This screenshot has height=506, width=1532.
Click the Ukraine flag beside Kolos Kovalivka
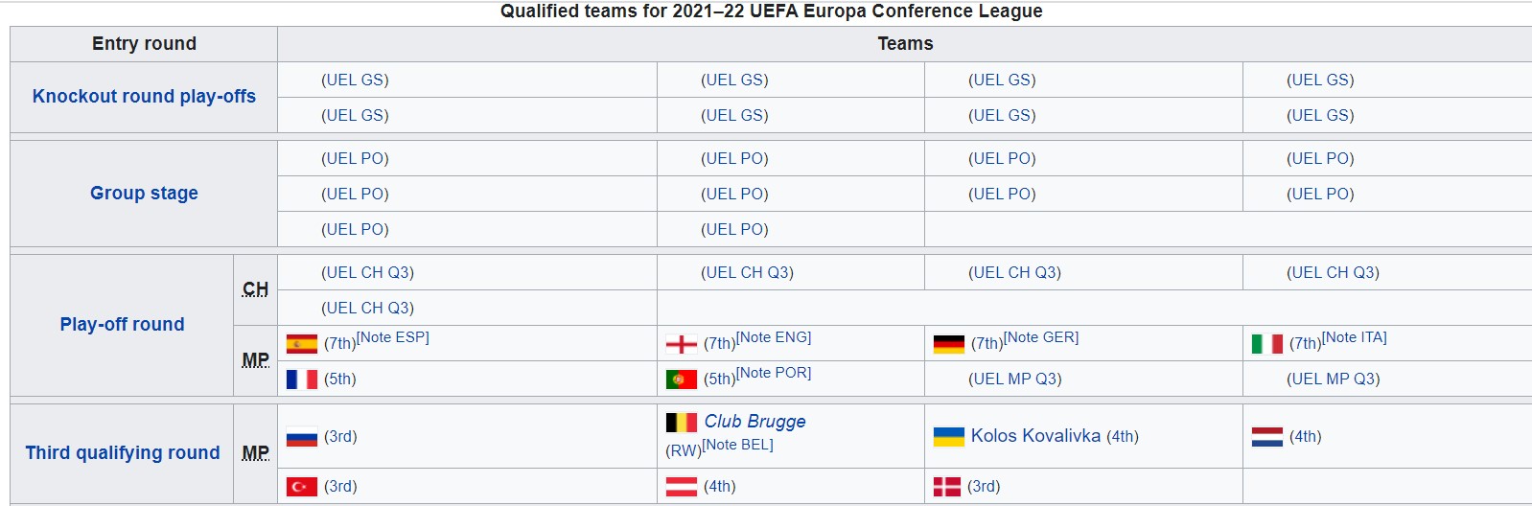pyautogui.click(x=949, y=437)
